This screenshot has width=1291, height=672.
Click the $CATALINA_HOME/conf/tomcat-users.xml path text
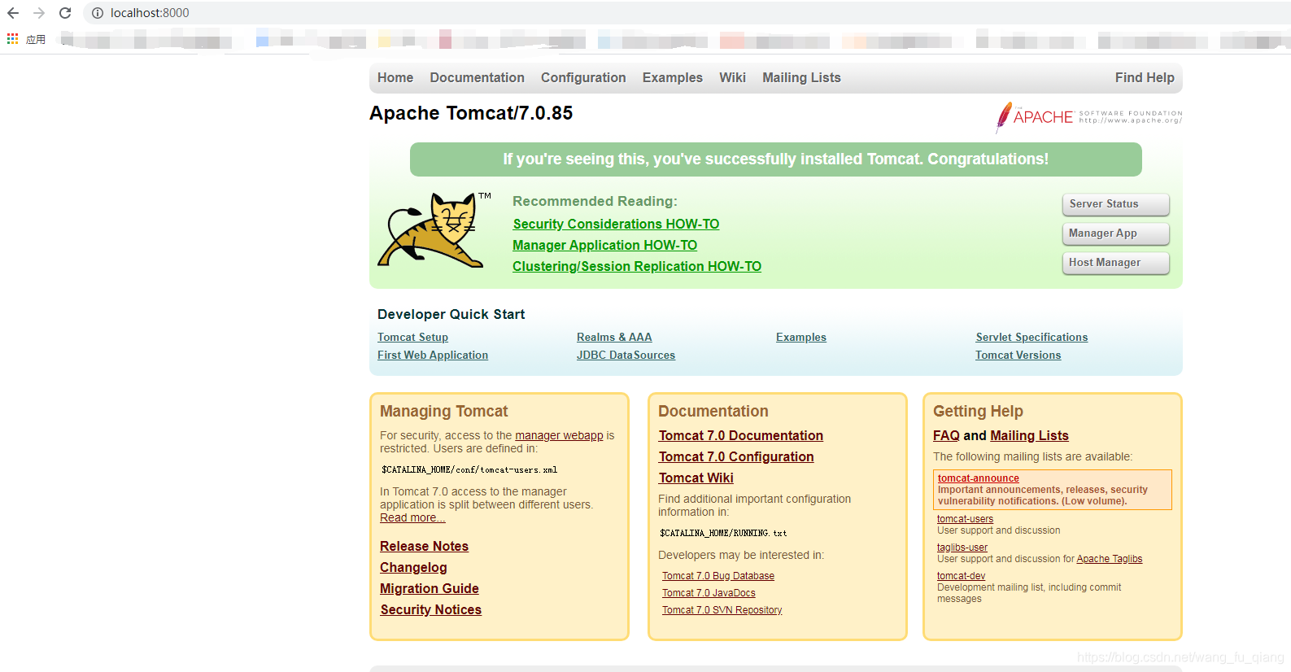click(469, 469)
